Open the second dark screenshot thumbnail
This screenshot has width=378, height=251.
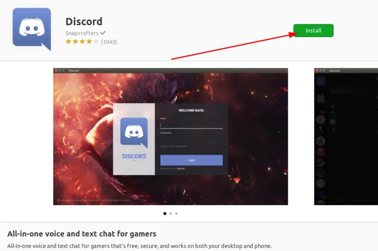click(x=346, y=136)
